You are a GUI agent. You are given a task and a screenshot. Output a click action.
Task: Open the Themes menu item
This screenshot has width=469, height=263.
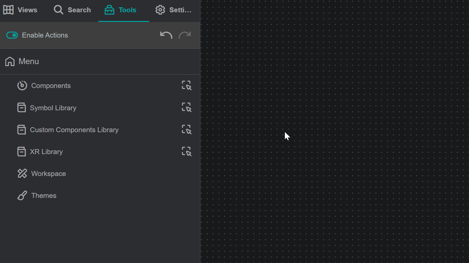[x=100, y=195]
